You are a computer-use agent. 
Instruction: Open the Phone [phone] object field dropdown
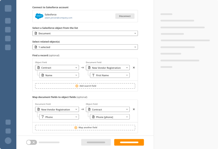tap(110, 117)
